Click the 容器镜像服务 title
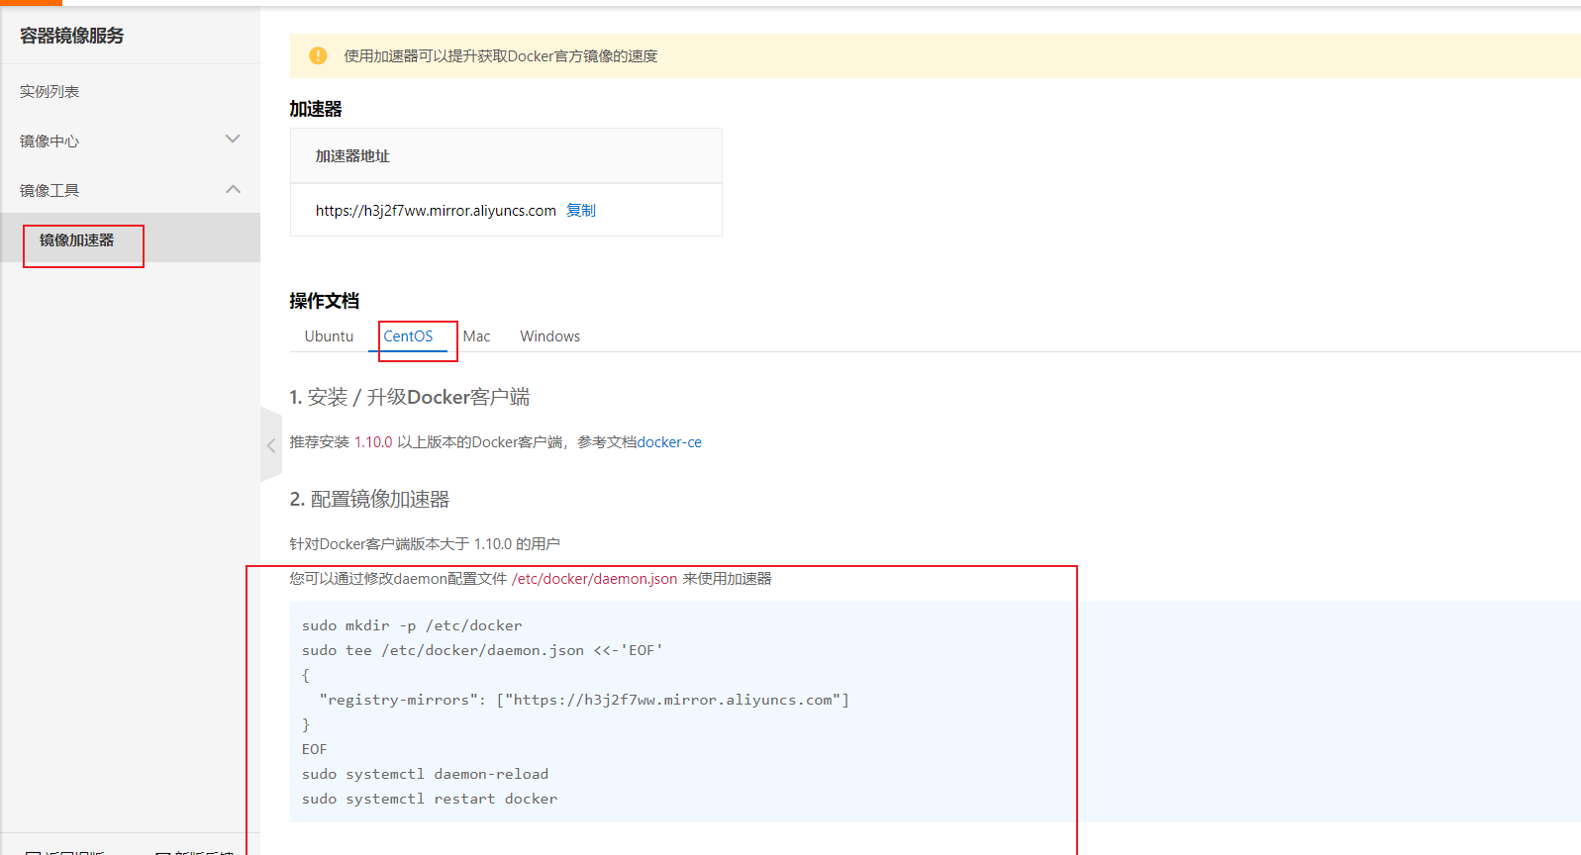 pos(72,36)
